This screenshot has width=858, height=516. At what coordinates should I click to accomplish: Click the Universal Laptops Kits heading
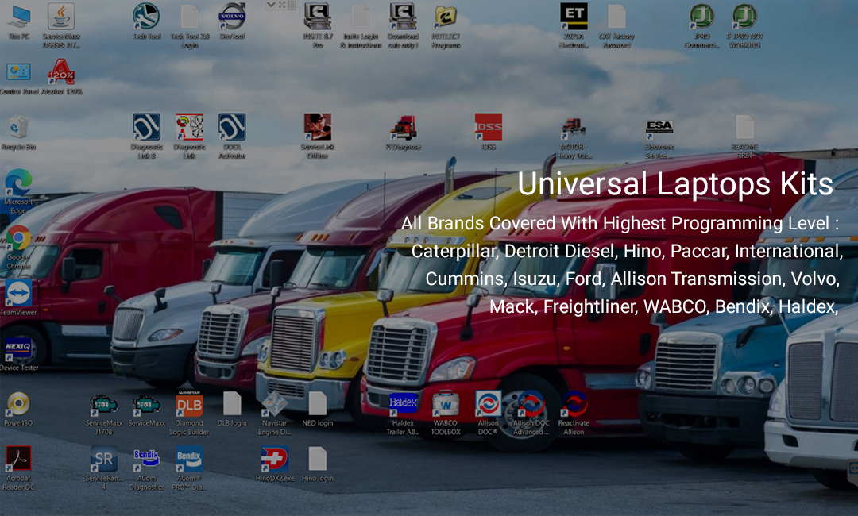click(x=675, y=183)
